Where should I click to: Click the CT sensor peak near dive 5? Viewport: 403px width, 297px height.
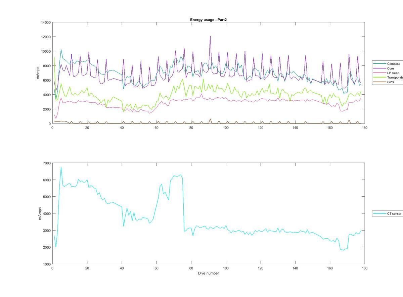pos(61,167)
